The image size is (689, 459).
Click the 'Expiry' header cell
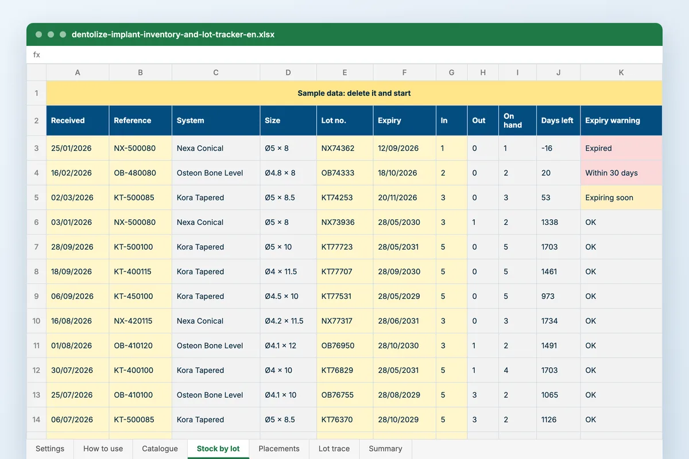click(405, 120)
